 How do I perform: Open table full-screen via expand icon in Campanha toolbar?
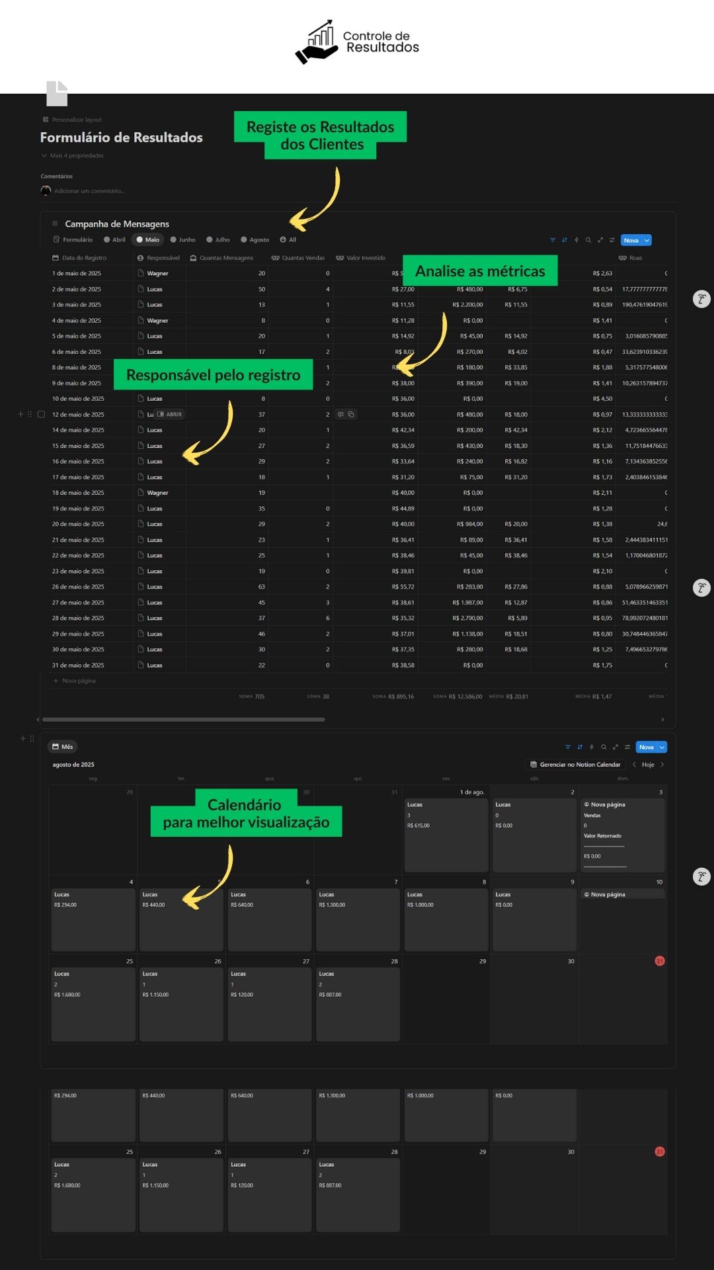[x=600, y=240]
